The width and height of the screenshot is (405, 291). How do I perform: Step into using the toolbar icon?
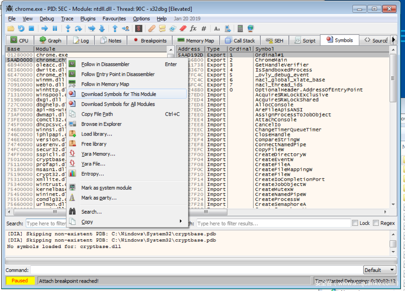68,28
